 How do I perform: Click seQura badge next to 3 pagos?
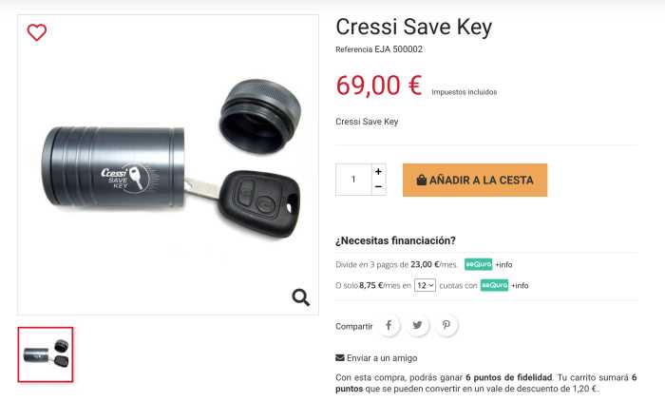[x=479, y=264]
